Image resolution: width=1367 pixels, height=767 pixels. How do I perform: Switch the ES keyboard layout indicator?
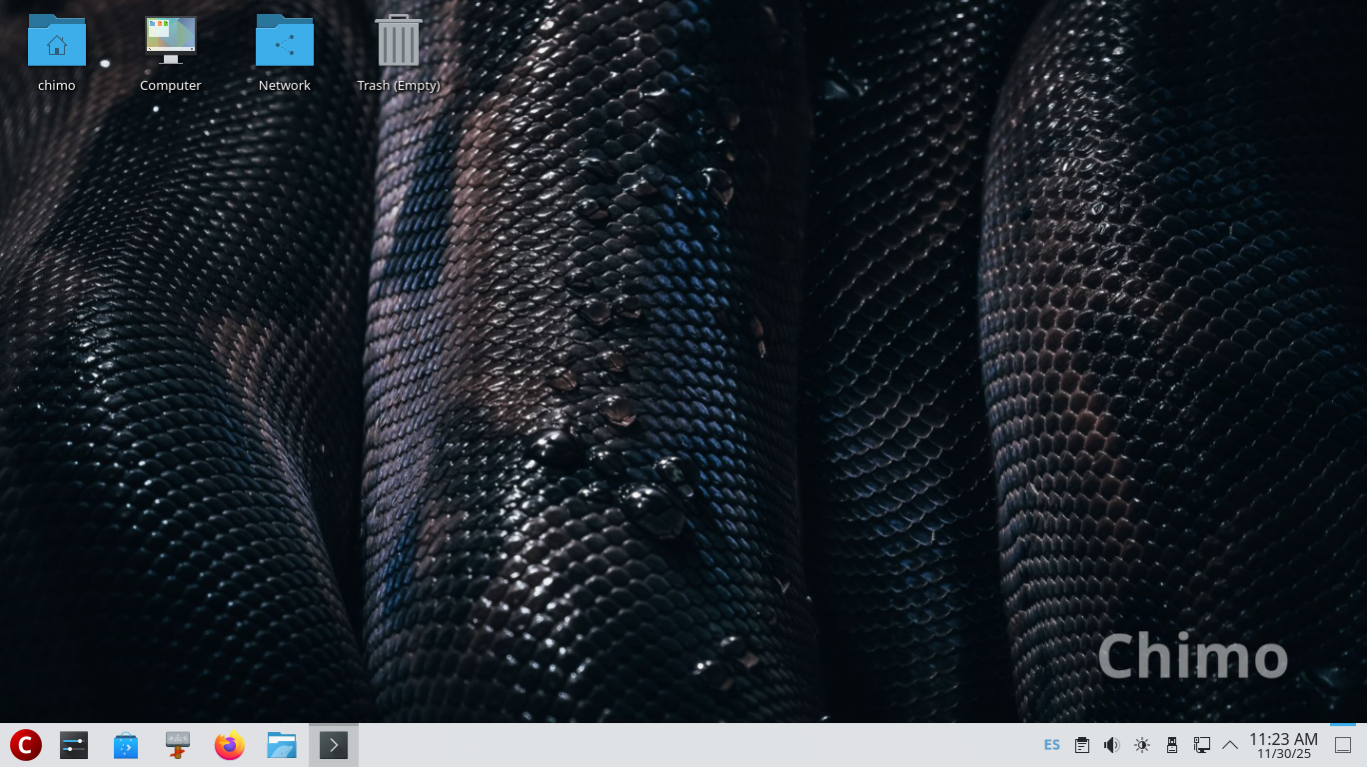1051,745
